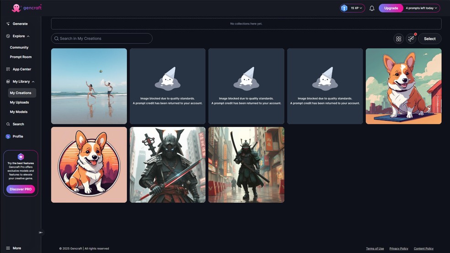
Task: Collapse the Explore section
Action: pos(28,36)
